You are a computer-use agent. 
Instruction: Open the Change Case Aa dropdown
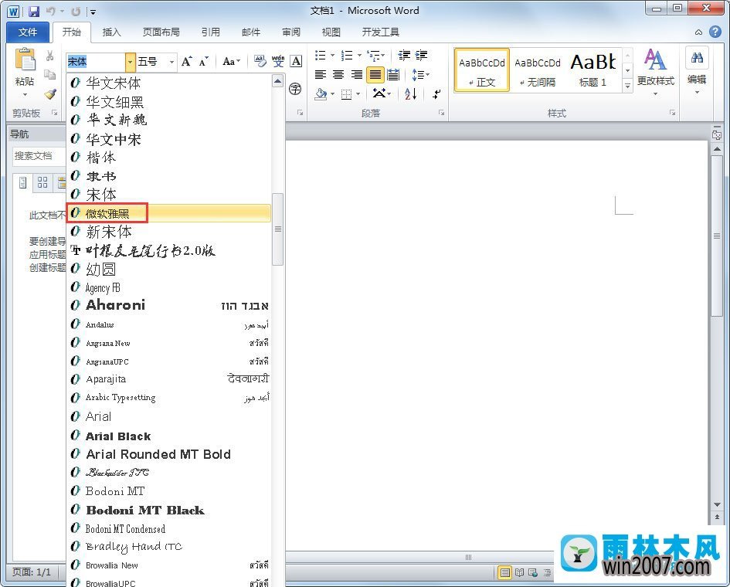coord(232,61)
